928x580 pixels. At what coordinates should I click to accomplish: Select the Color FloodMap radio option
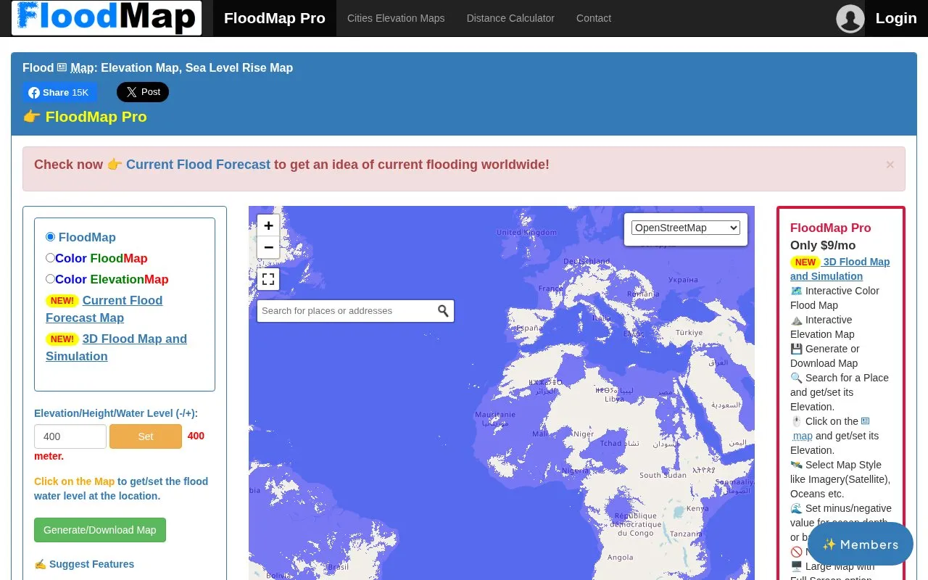pyautogui.click(x=51, y=258)
